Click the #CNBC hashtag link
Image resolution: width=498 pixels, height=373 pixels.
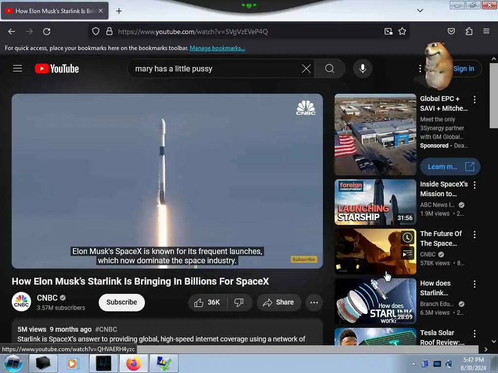tap(106, 329)
